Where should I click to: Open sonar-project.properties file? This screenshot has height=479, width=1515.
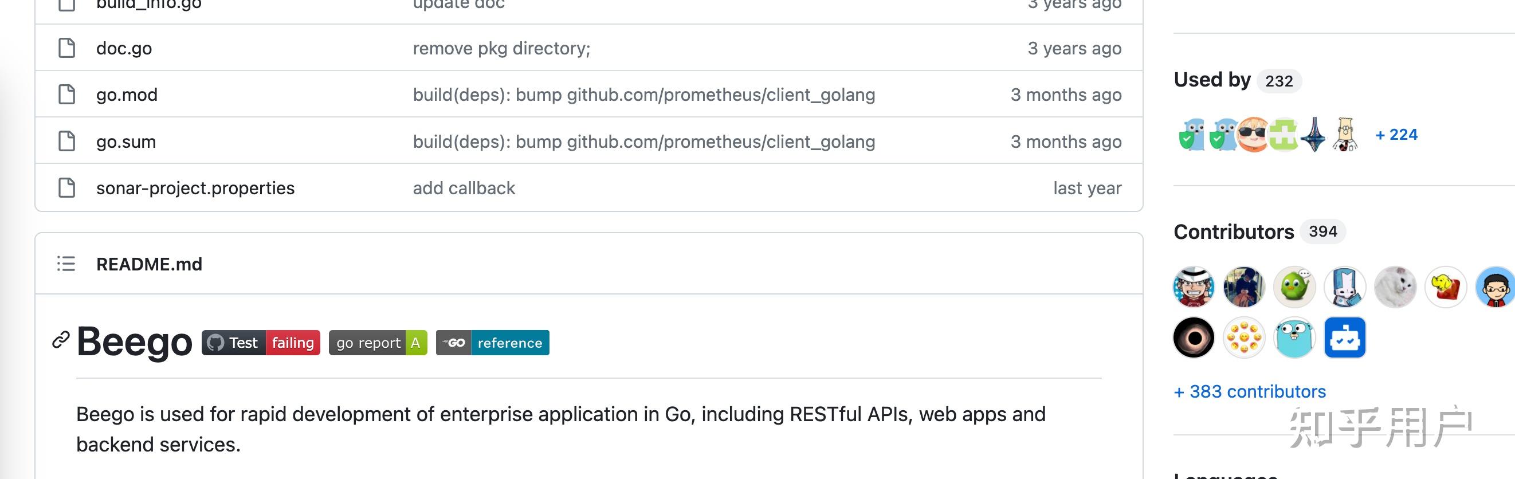coord(195,189)
